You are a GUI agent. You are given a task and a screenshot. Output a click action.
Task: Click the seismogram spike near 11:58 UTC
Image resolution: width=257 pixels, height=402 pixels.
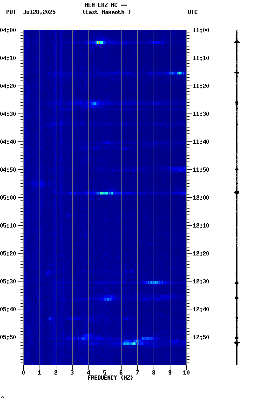237,192
